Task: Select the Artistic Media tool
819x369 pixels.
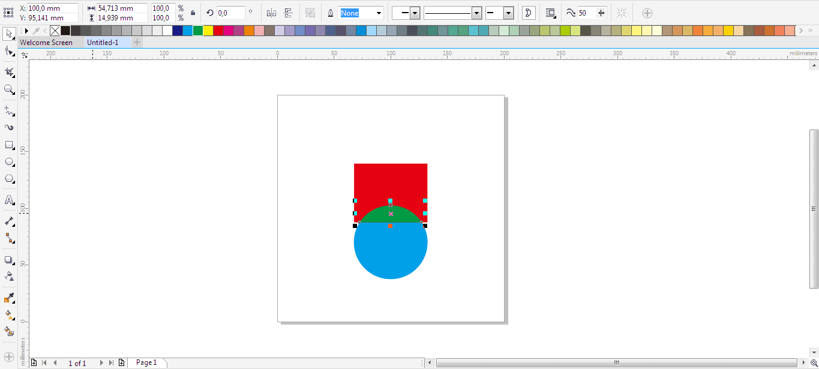Action: (x=9, y=128)
